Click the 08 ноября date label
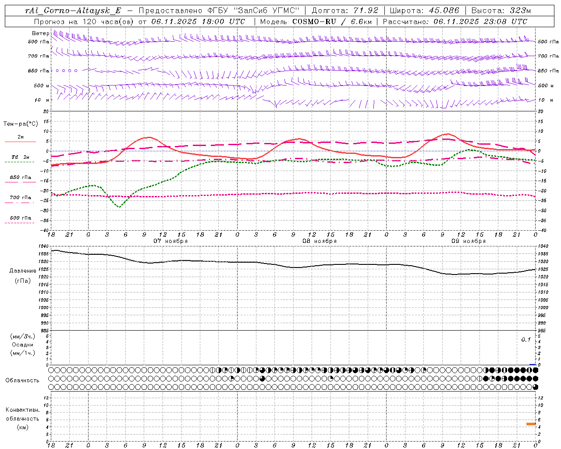The image size is (561, 449). tap(320, 241)
